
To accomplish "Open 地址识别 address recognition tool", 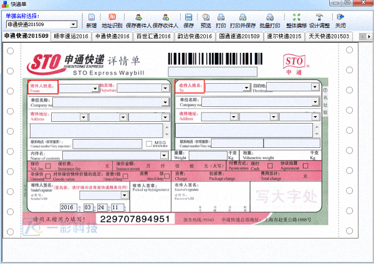I will [x=112, y=20].
